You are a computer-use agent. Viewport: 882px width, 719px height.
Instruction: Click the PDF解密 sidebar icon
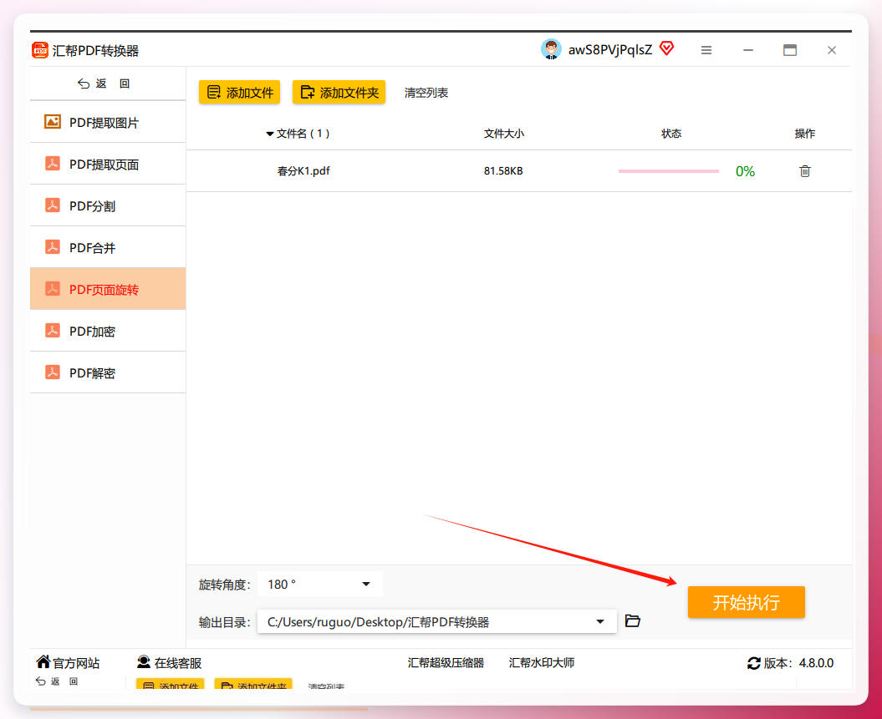pyautogui.click(x=53, y=372)
